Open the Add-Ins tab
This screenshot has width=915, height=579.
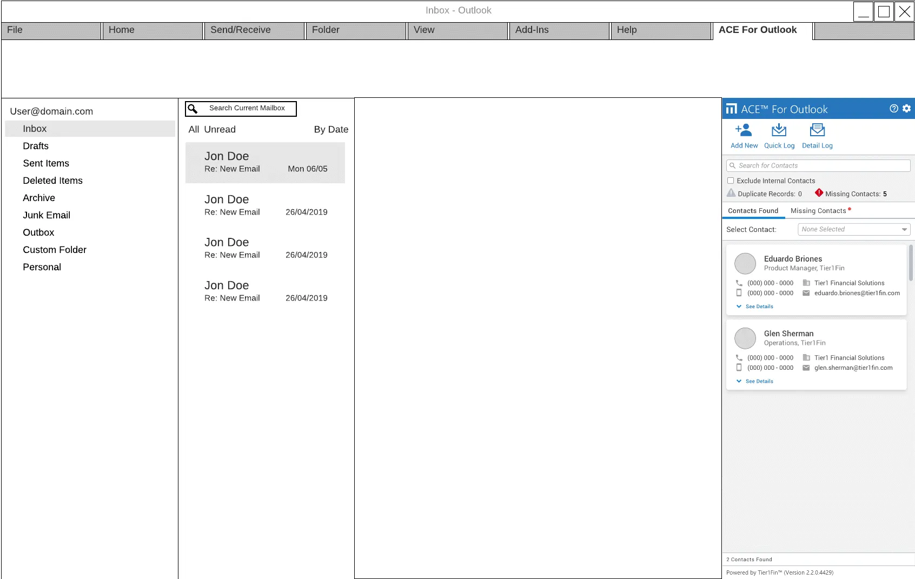[x=560, y=30]
